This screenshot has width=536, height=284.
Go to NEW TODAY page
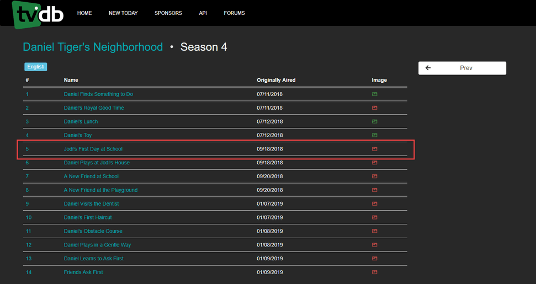tap(123, 13)
